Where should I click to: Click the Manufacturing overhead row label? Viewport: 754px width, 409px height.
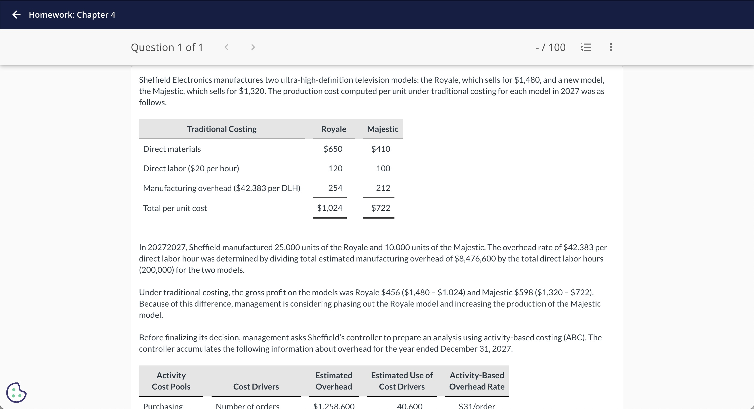pos(222,188)
